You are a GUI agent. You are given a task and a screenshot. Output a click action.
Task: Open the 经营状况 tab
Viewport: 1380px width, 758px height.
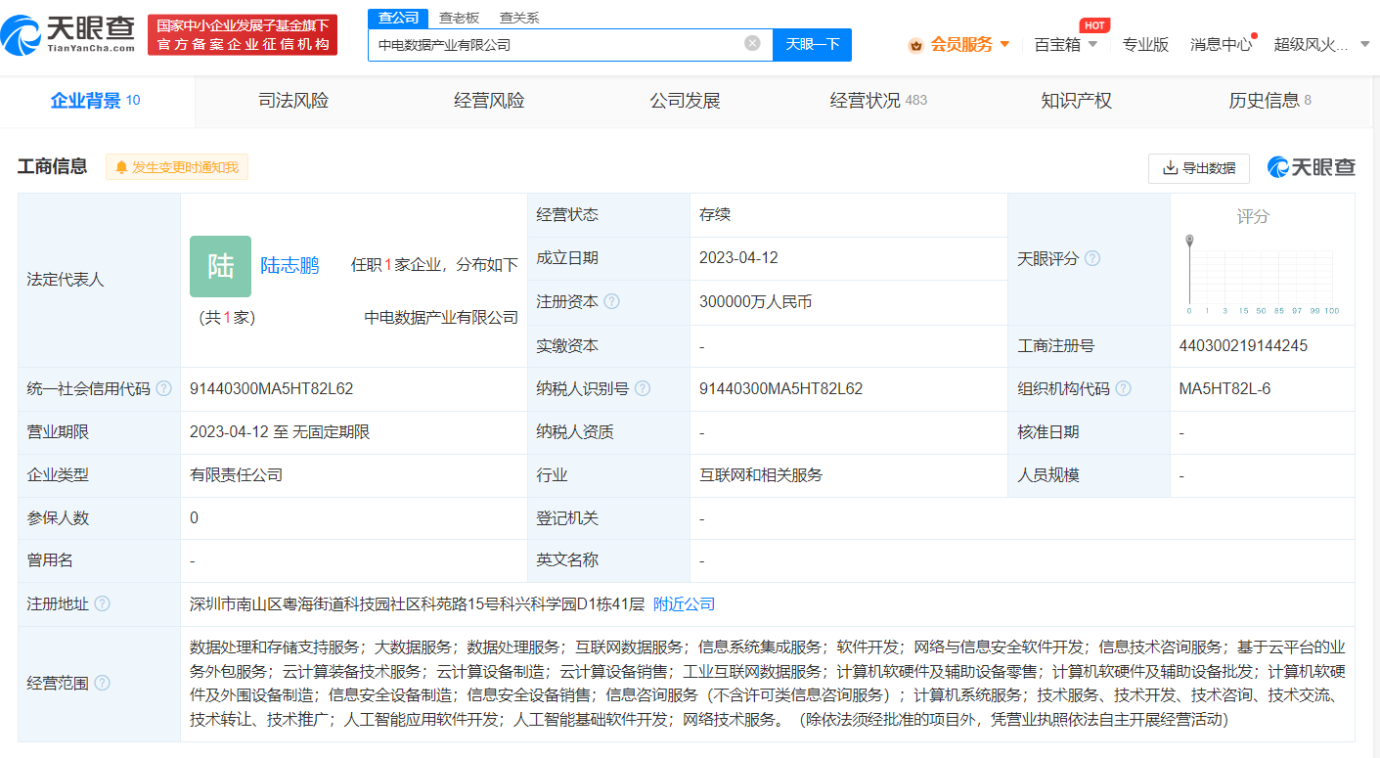pyautogui.click(x=878, y=101)
